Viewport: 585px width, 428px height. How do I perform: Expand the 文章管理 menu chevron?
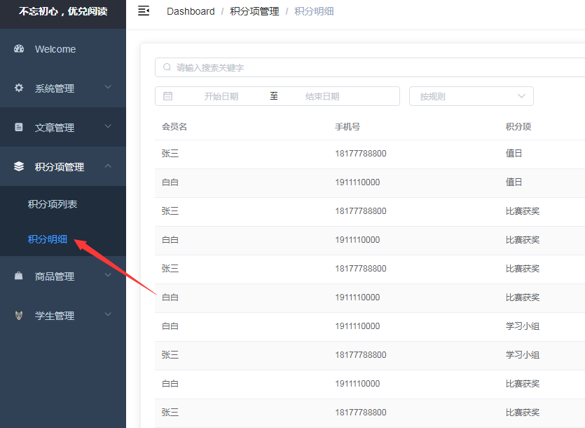point(108,126)
